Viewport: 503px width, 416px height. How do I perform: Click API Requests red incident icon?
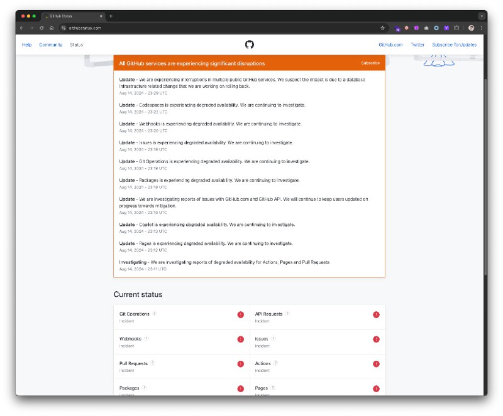(376, 314)
